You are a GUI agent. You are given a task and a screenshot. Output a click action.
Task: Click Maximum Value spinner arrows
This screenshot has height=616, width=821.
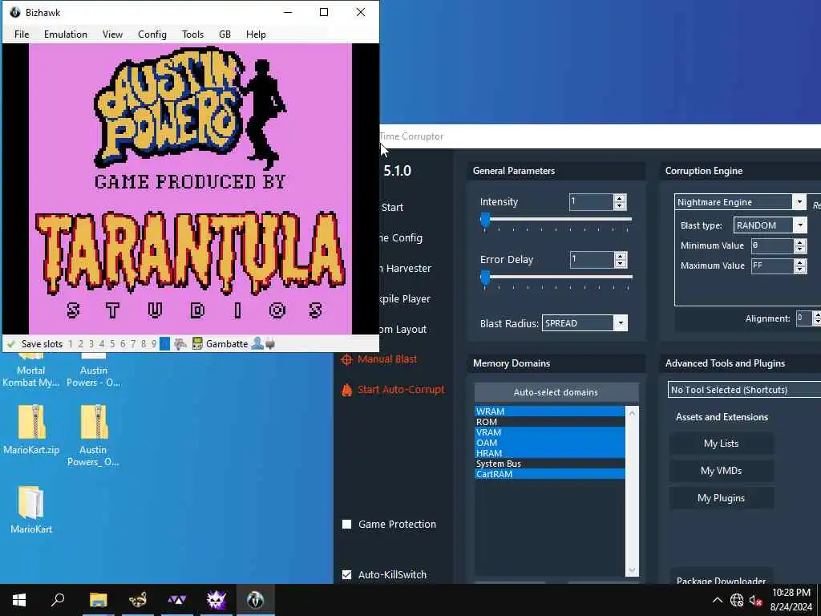tap(800, 265)
